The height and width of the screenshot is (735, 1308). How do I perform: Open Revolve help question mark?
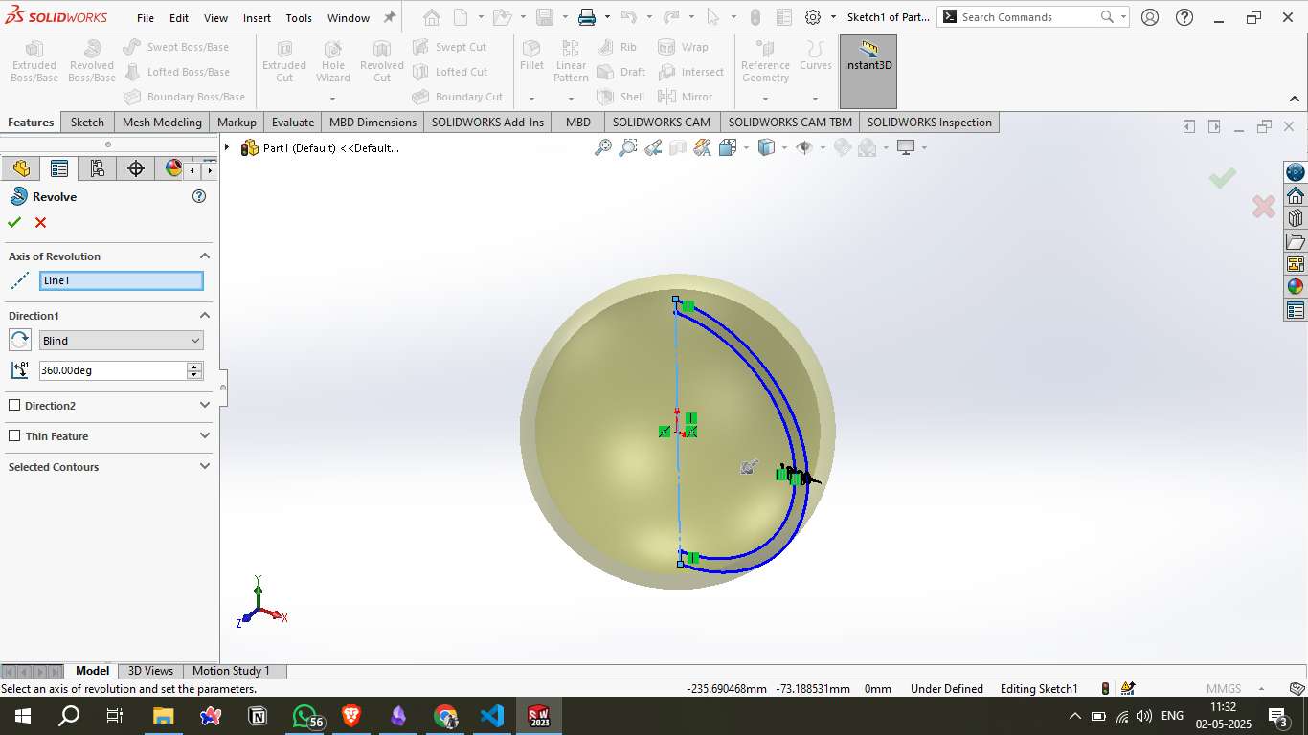(199, 196)
